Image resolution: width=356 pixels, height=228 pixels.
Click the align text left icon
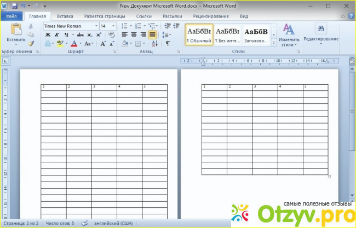(124, 34)
